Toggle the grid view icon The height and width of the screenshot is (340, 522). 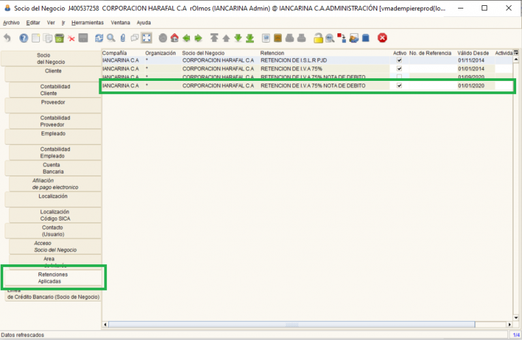147,38
